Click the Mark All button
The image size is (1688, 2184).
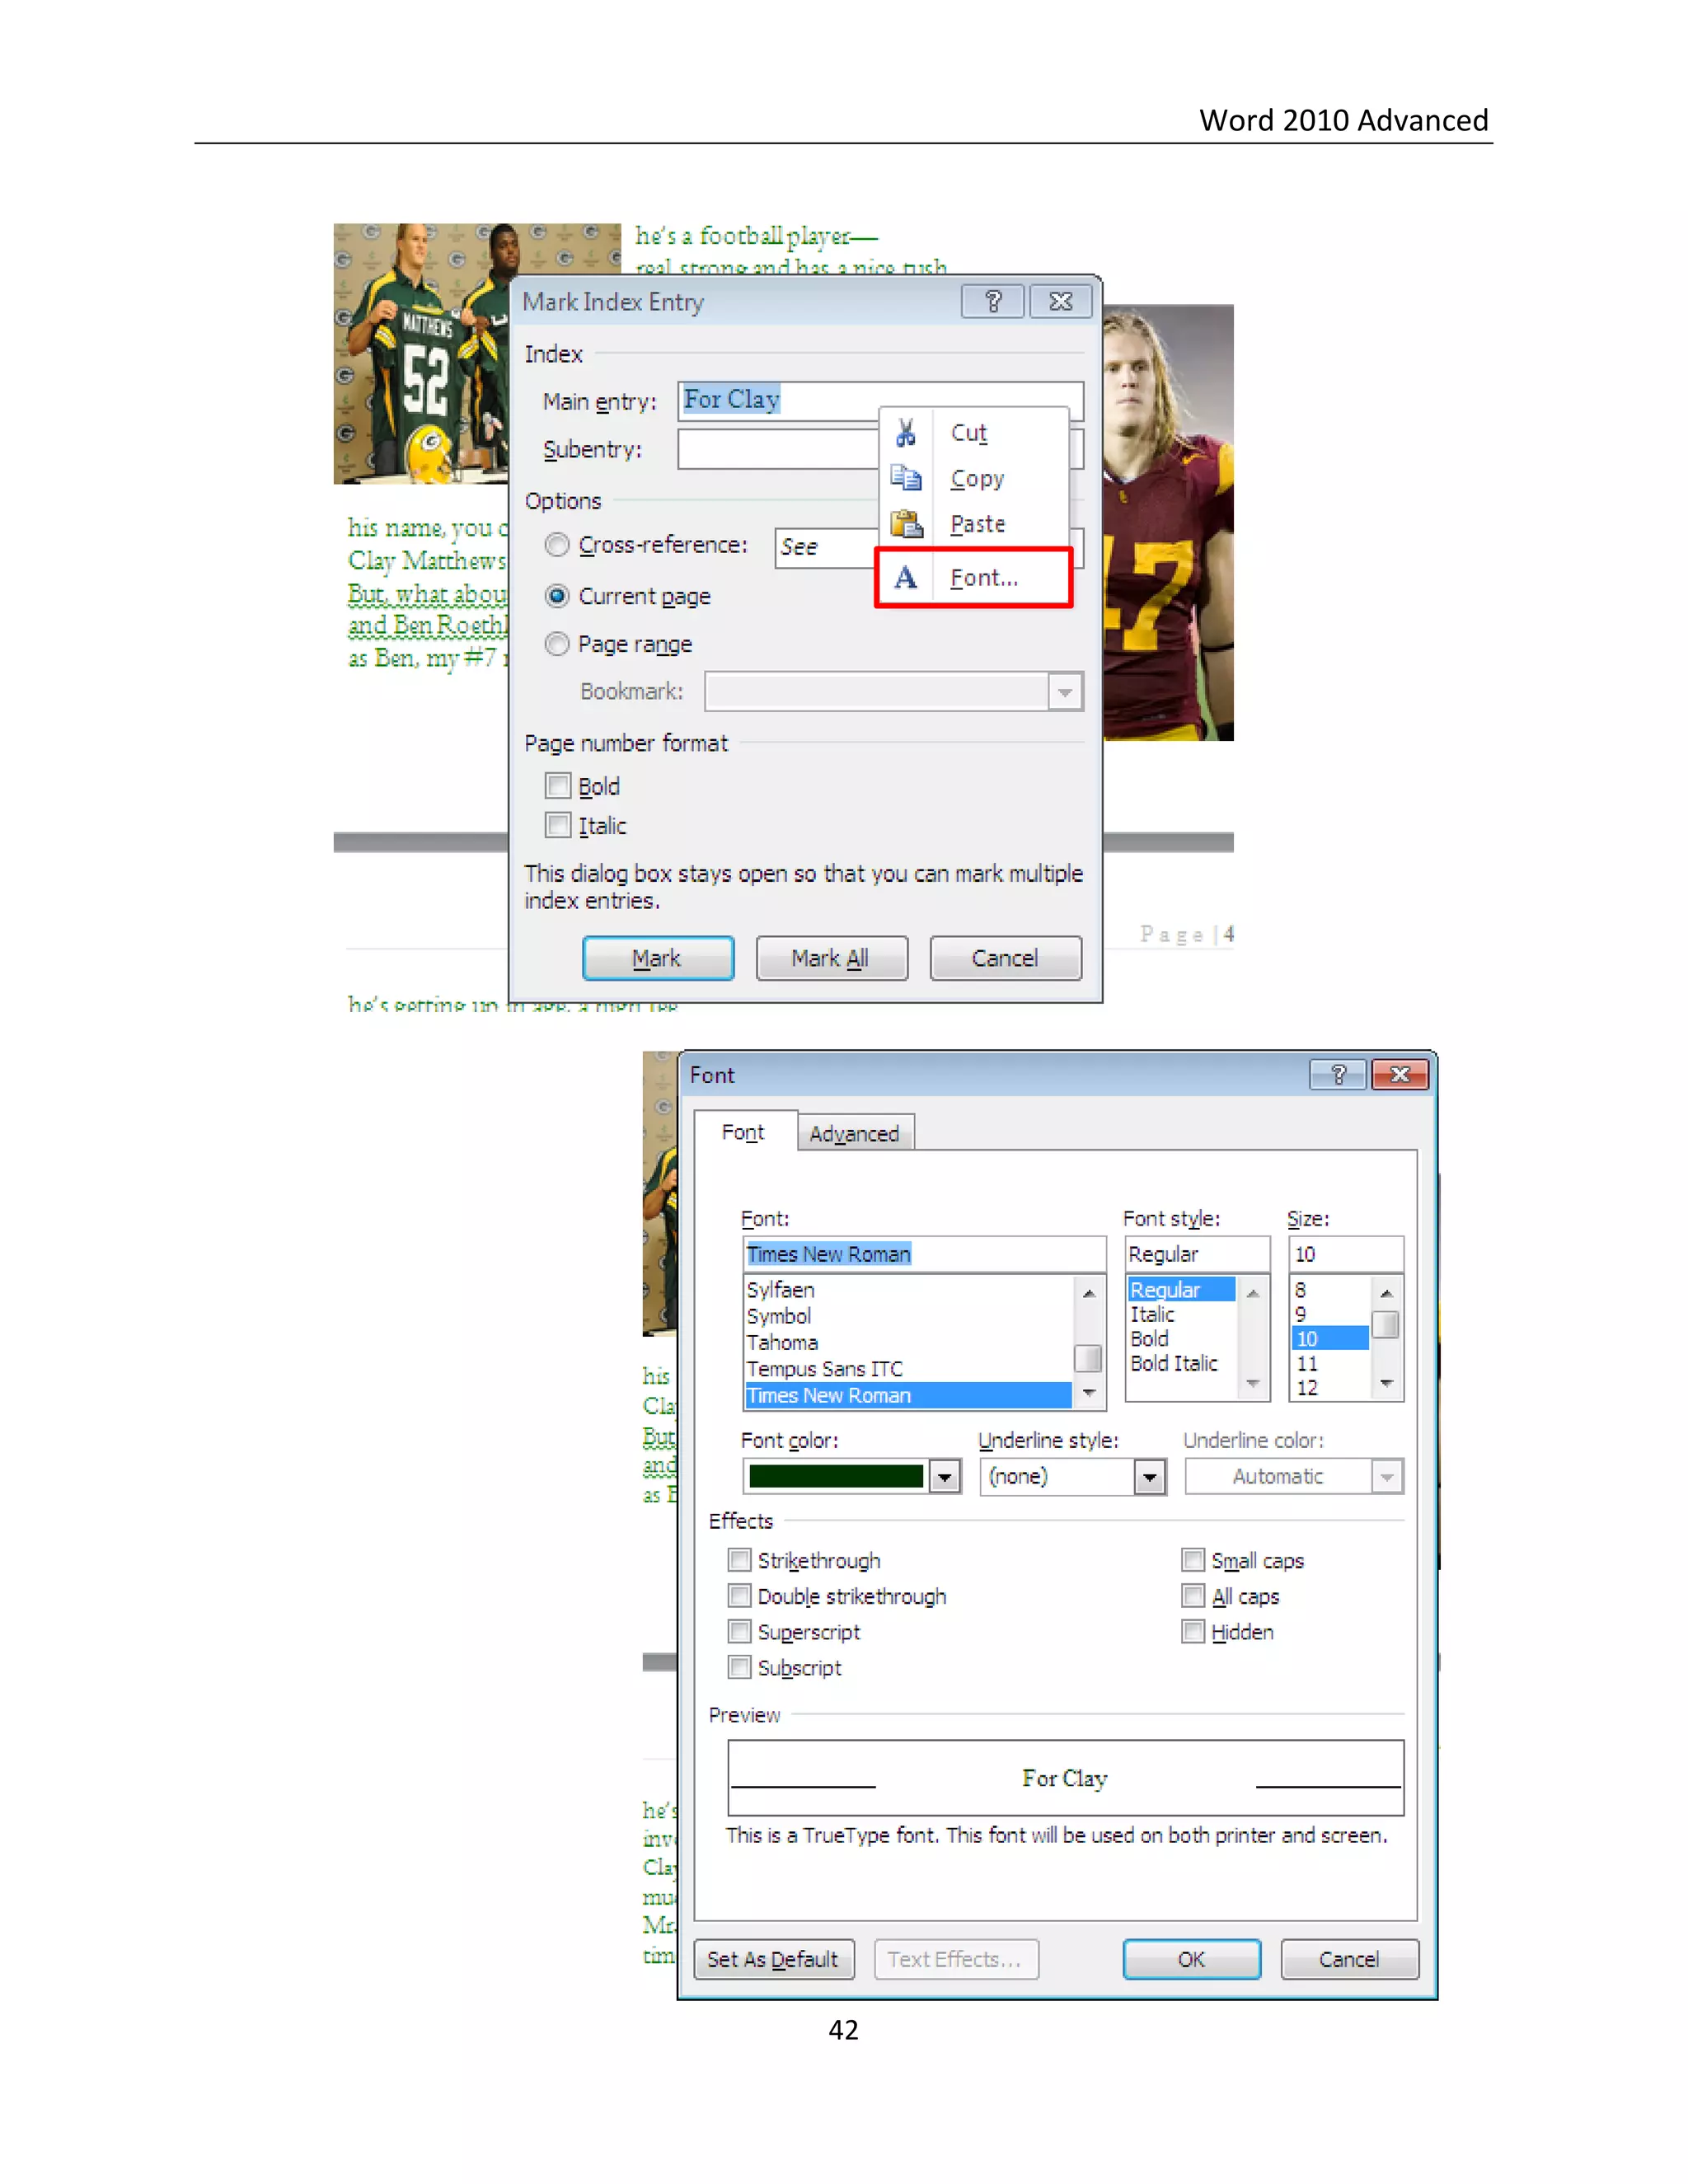coord(831,958)
